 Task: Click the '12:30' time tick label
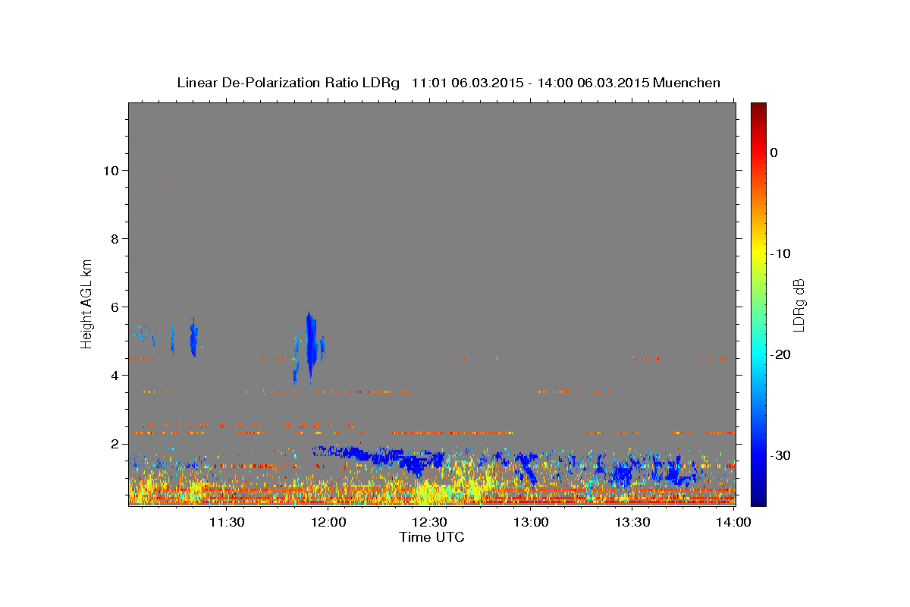[430, 522]
